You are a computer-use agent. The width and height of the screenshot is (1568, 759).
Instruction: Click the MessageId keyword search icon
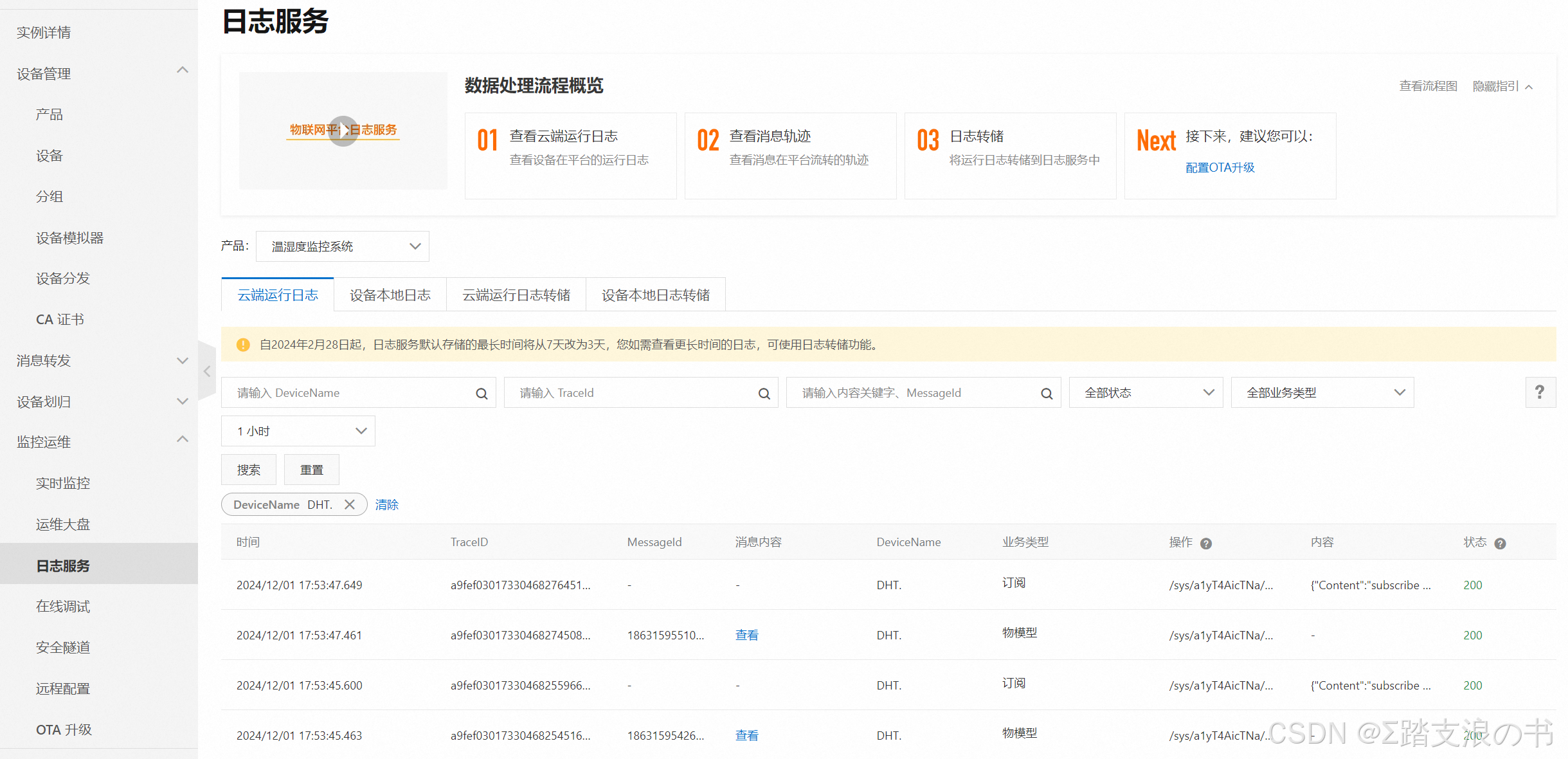[1047, 394]
